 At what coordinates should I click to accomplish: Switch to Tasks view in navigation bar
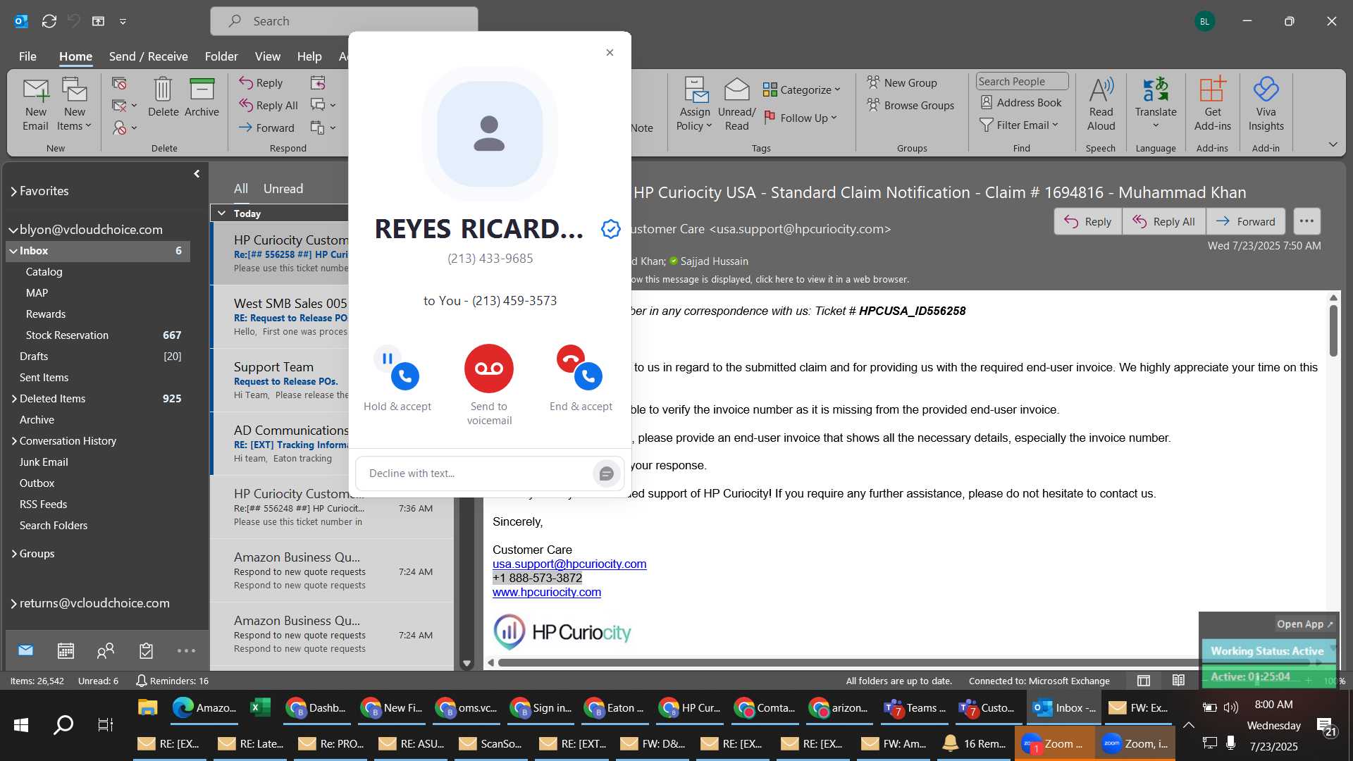coord(146,651)
